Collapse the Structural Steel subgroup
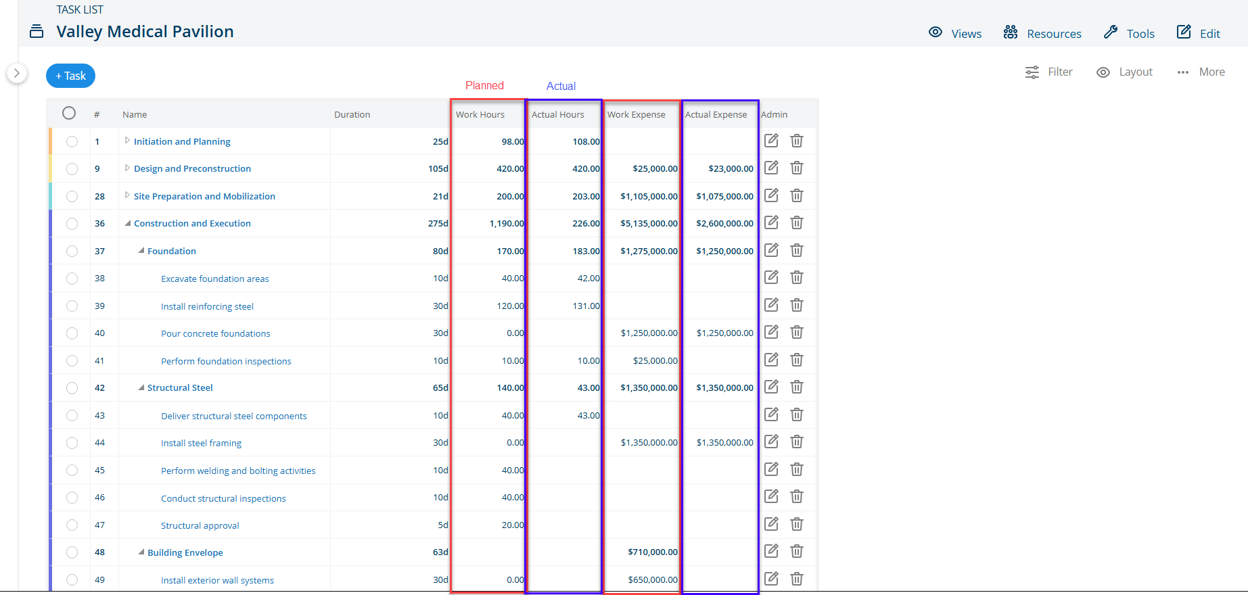This screenshot has height=595, width=1248. (141, 387)
